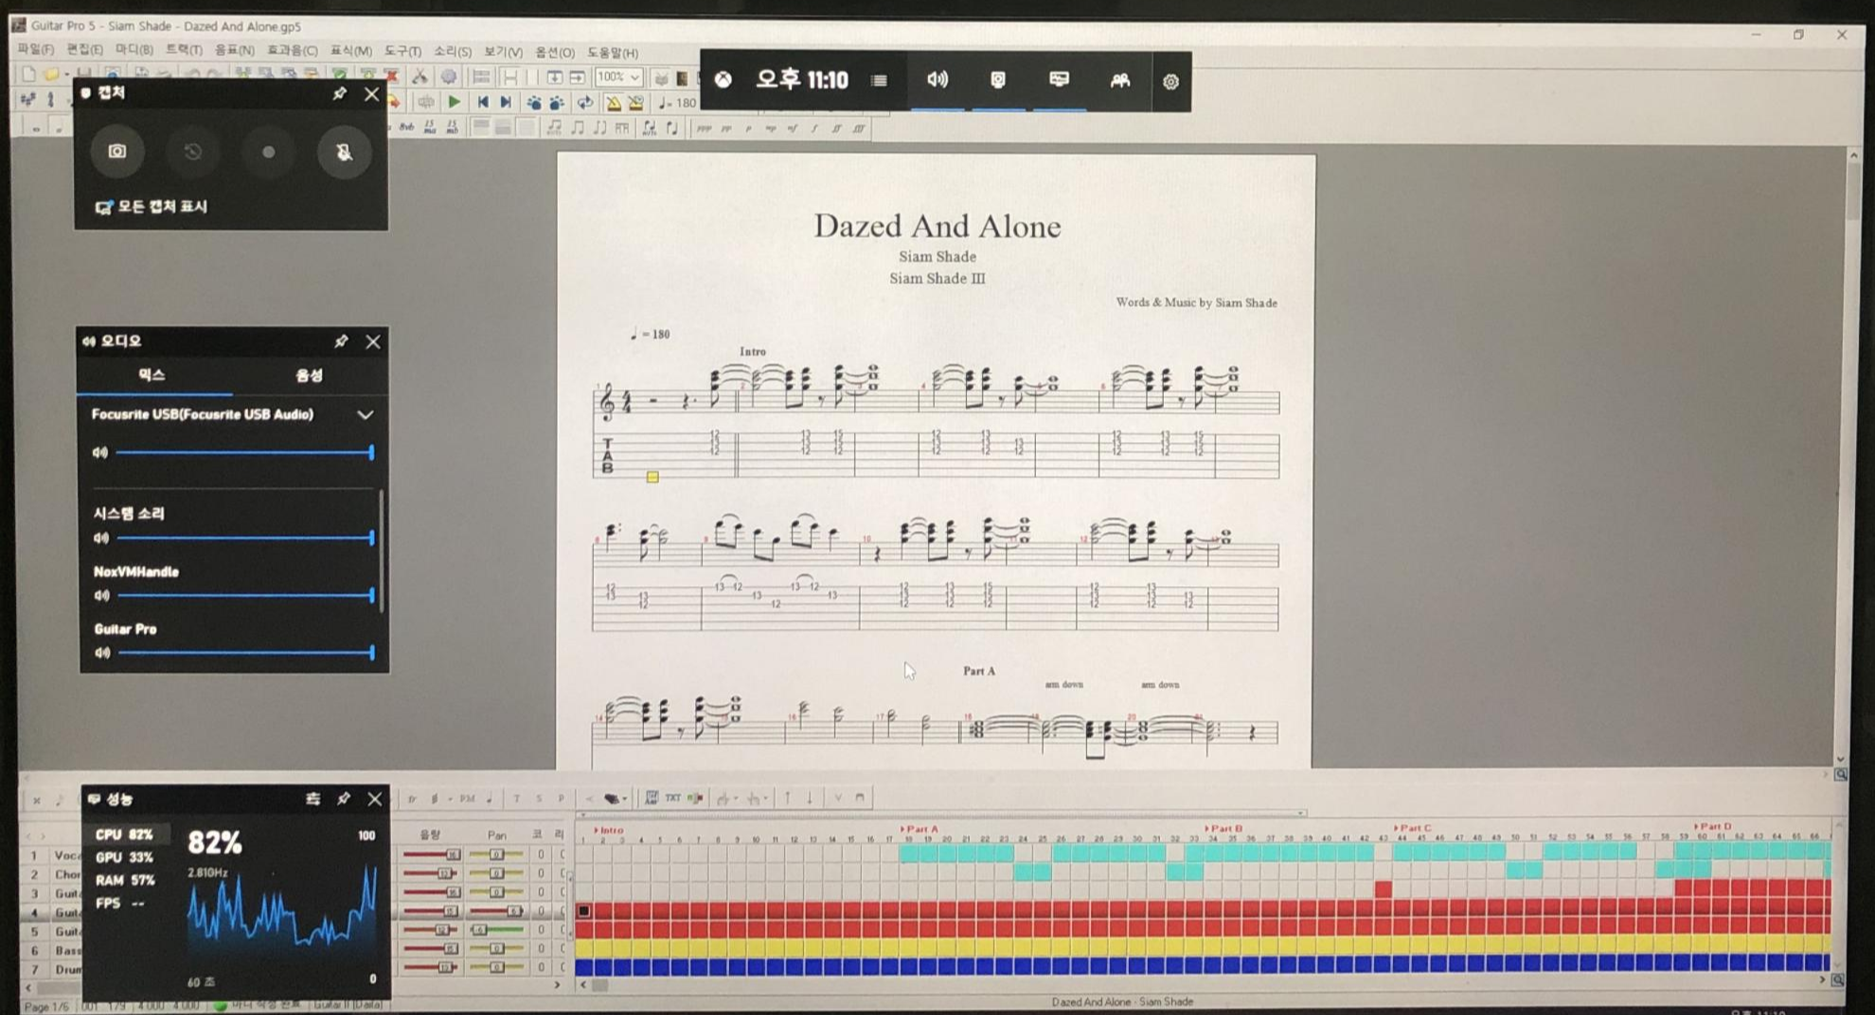Select the RAM 57% metric
The width and height of the screenshot is (1875, 1015).
point(124,881)
